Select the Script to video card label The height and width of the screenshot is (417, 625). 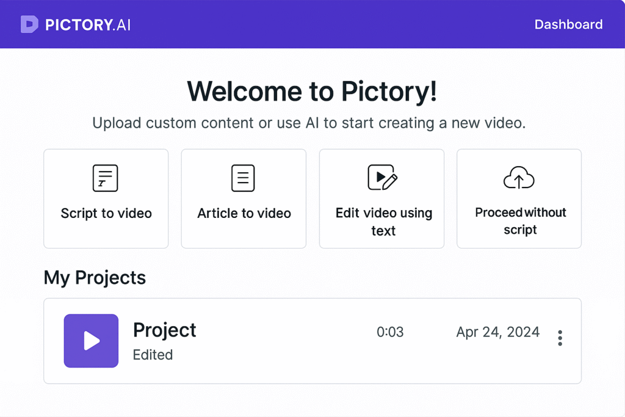point(106,213)
